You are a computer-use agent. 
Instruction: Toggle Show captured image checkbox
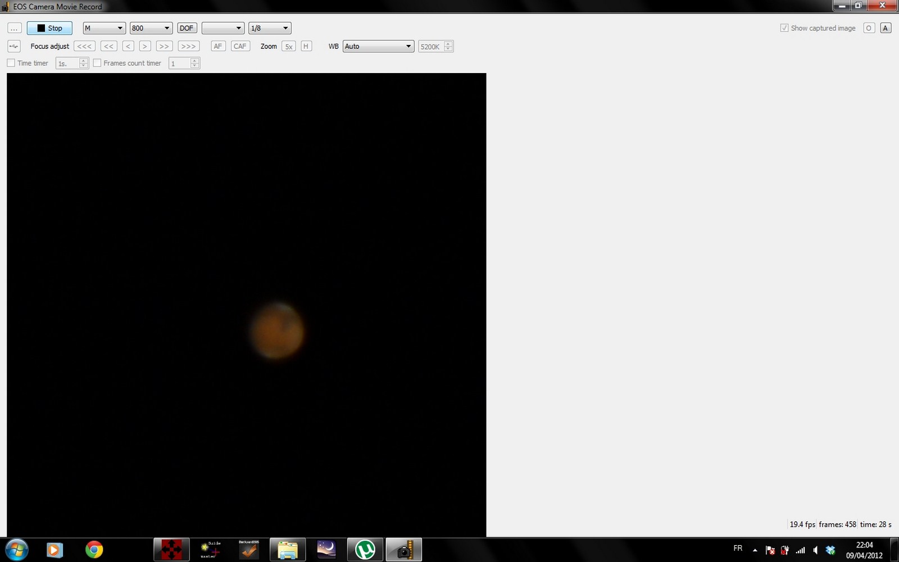(x=784, y=28)
